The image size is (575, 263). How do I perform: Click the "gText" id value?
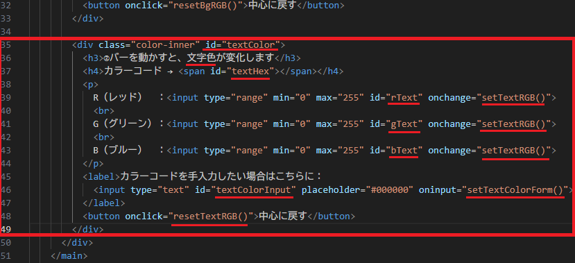(404, 124)
